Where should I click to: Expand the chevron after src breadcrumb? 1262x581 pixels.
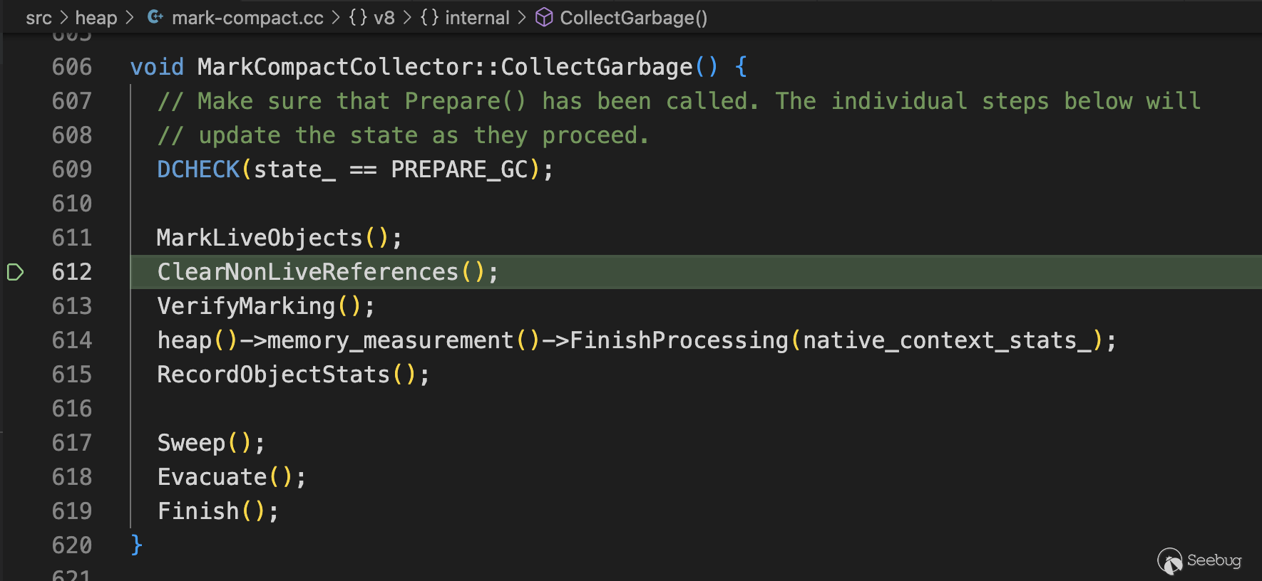tap(63, 17)
